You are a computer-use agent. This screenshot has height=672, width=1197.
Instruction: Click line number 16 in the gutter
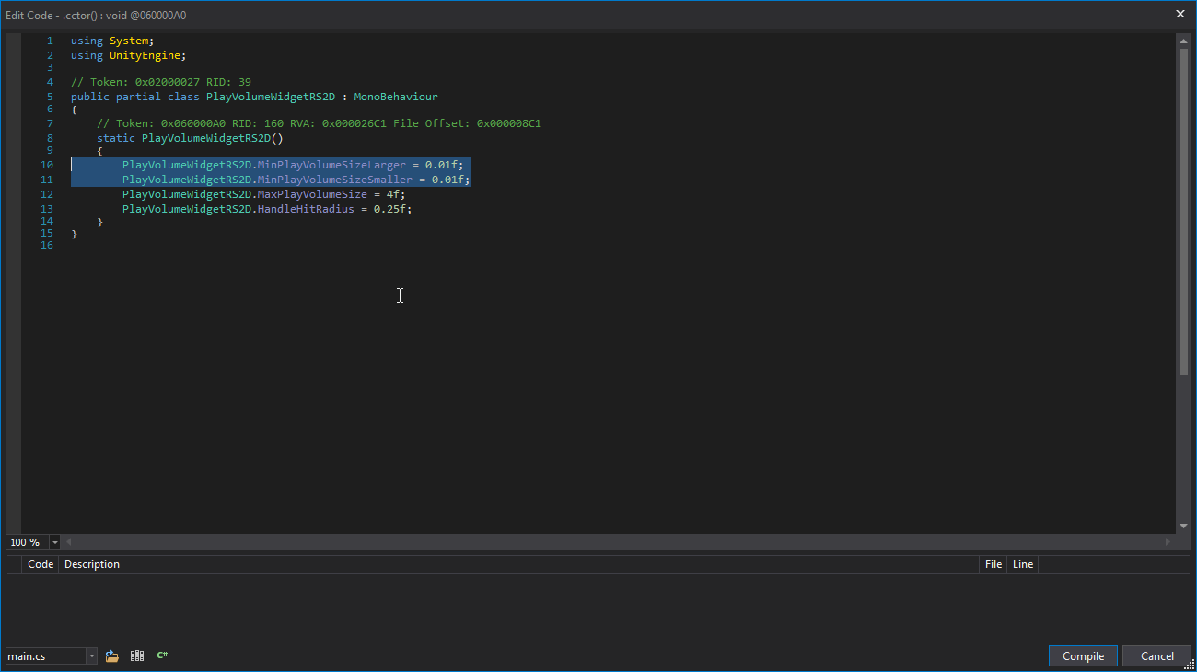coord(47,245)
